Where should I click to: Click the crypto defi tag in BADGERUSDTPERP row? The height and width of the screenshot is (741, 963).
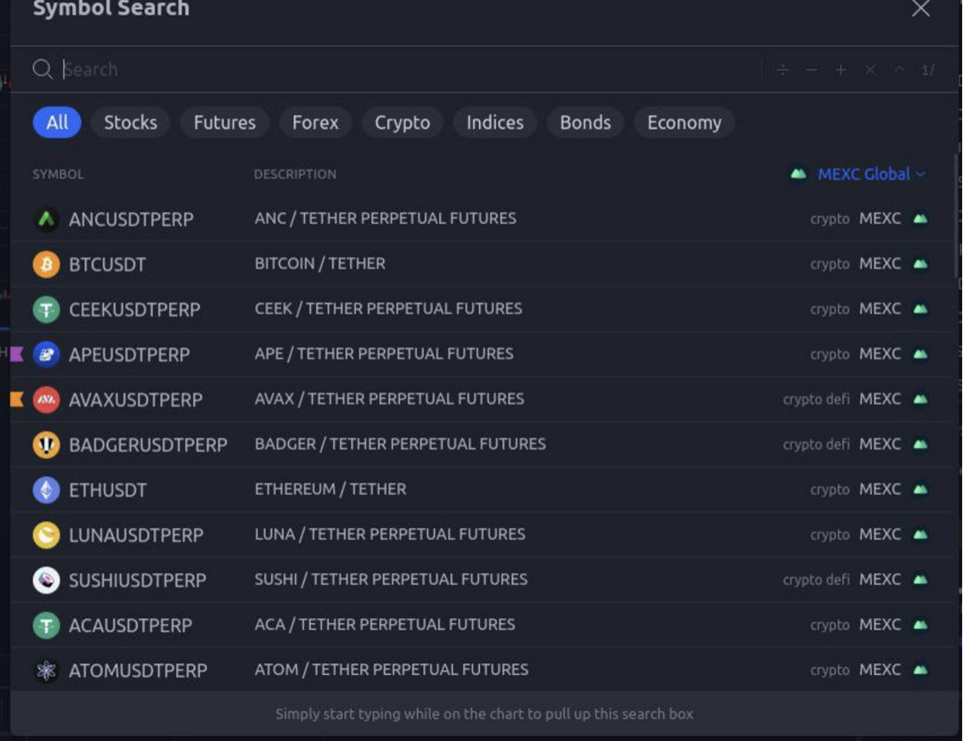816,444
